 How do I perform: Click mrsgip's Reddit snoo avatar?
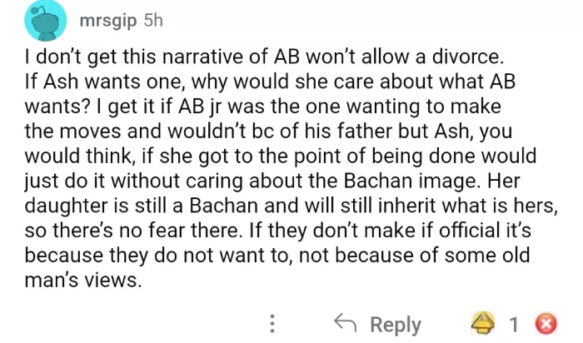[x=45, y=22]
